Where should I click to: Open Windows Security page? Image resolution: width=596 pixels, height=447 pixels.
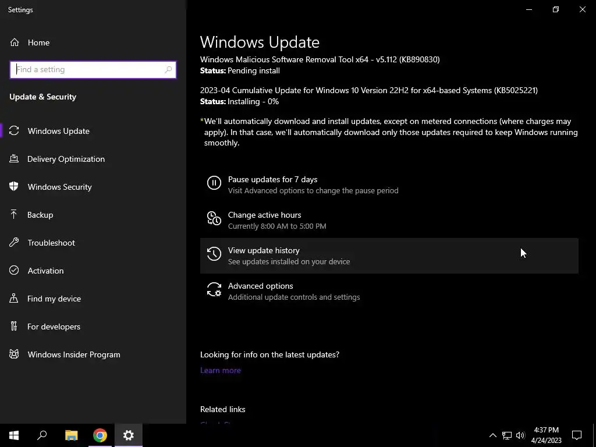click(x=93, y=187)
